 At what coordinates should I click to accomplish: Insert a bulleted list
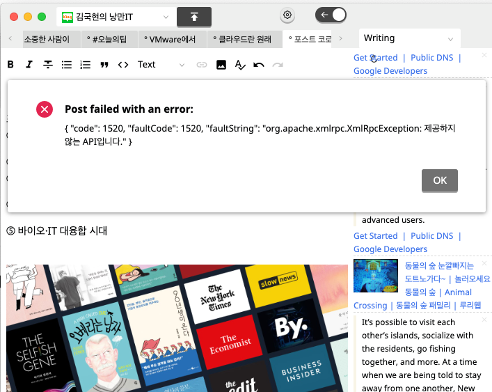click(x=67, y=65)
